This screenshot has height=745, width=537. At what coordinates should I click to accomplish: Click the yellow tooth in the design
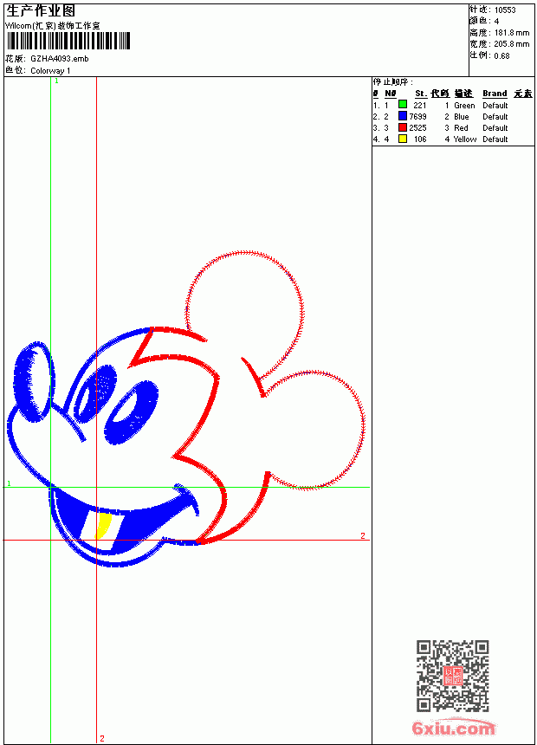click(104, 526)
